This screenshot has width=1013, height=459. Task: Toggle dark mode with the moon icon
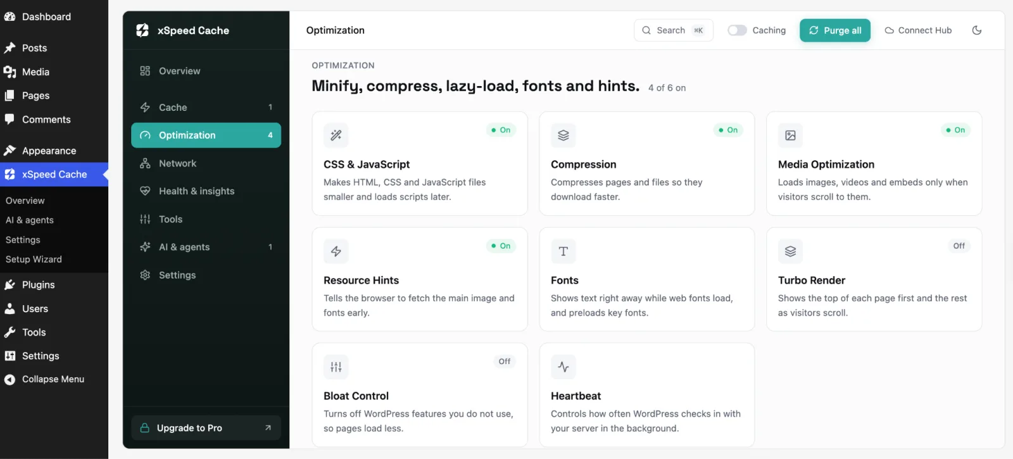pos(977,30)
